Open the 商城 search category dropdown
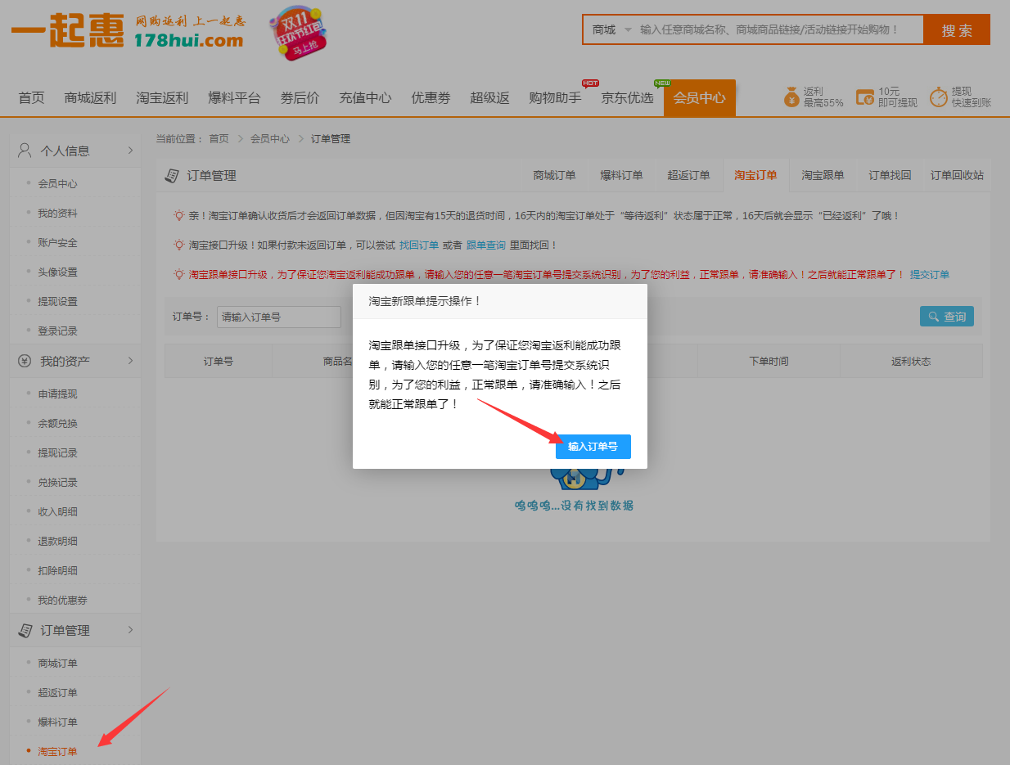The image size is (1010, 765). tap(611, 29)
